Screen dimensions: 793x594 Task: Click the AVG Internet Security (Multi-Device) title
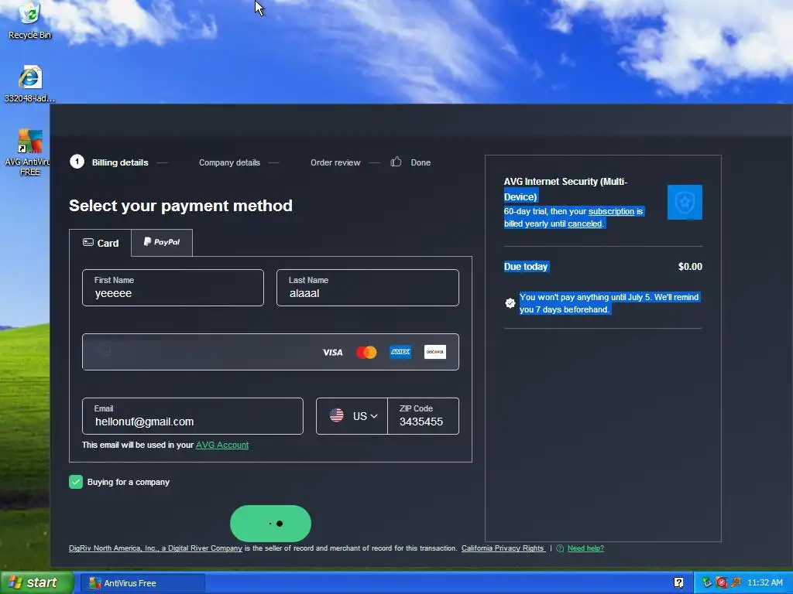click(x=565, y=189)
